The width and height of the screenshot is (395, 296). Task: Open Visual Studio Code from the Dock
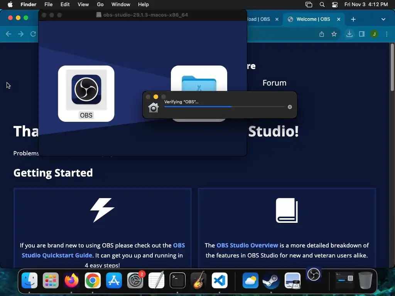219,281
